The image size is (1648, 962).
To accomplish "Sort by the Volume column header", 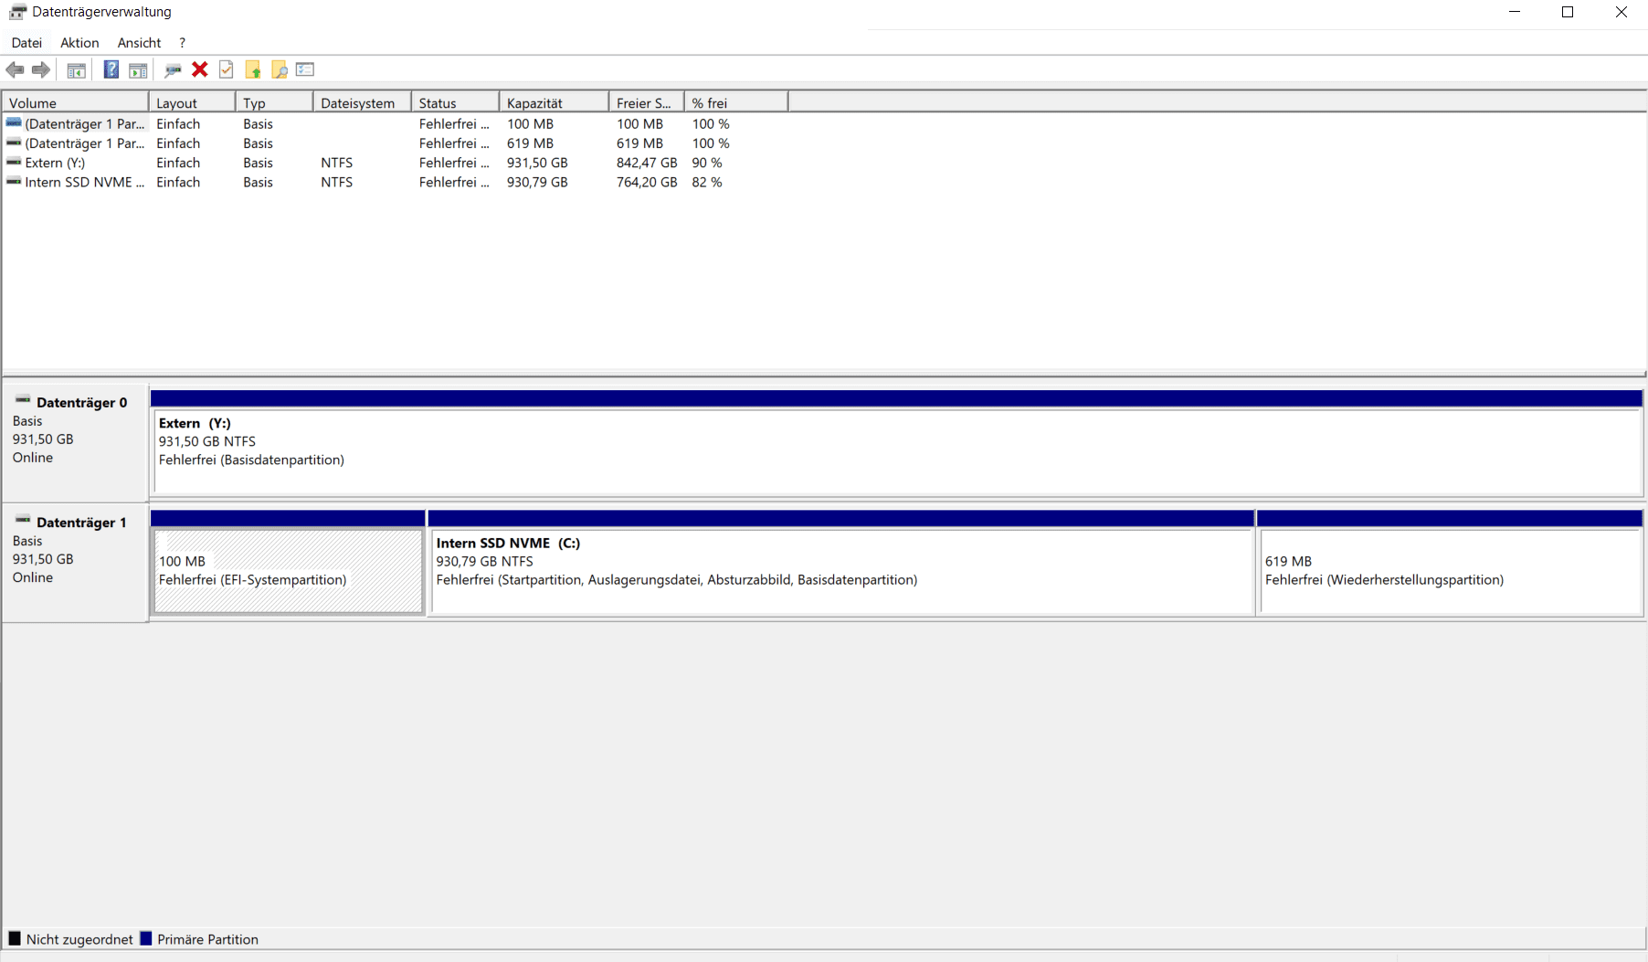I will point(76,102).
